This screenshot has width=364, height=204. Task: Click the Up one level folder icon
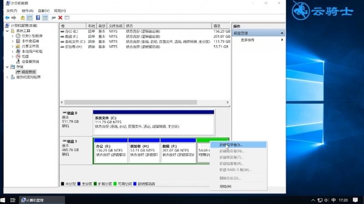pyautogui.click(x=22, y=18)
